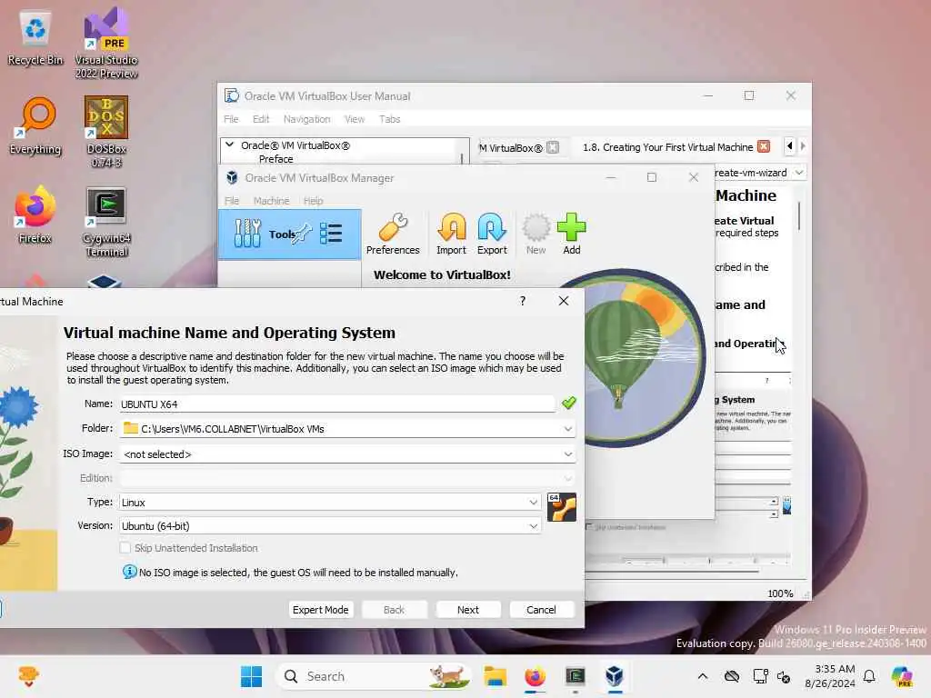Viewport: 931px width, 698px height.
Task: Click the Back button
Action: (x=394, y=610)
